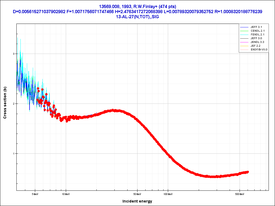Select the "JEFF 3.0" legend label

[x=256, y=38]
